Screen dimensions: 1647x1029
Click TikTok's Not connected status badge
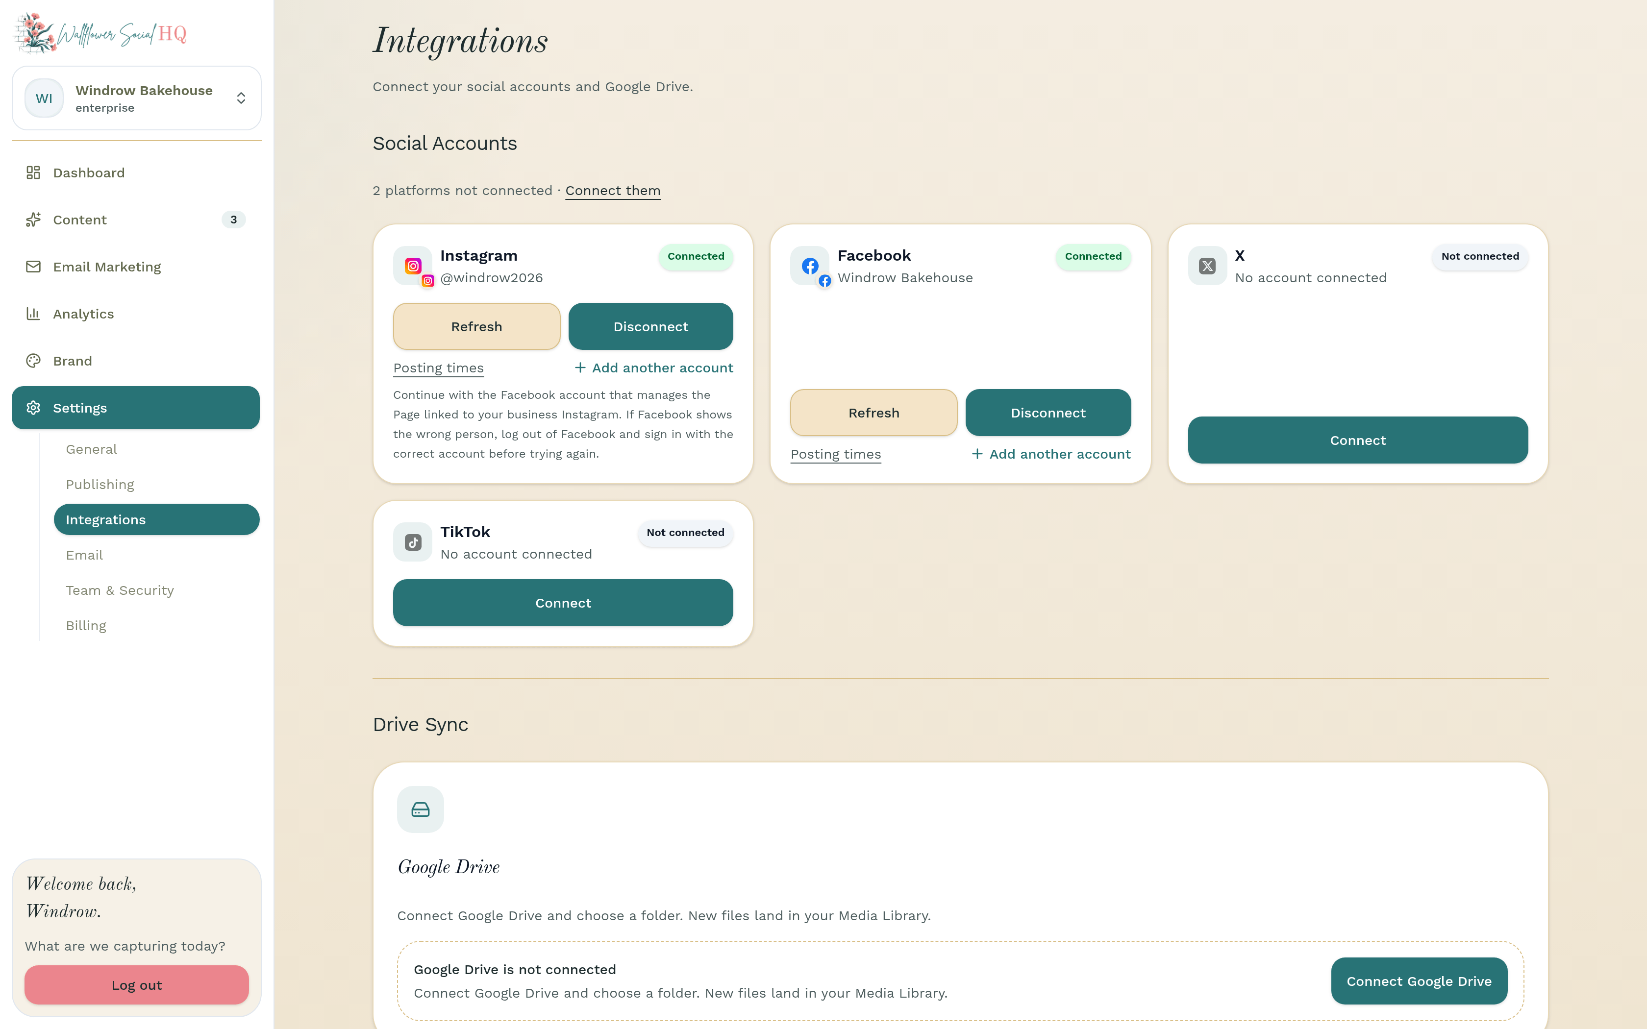tap(685, 533)
